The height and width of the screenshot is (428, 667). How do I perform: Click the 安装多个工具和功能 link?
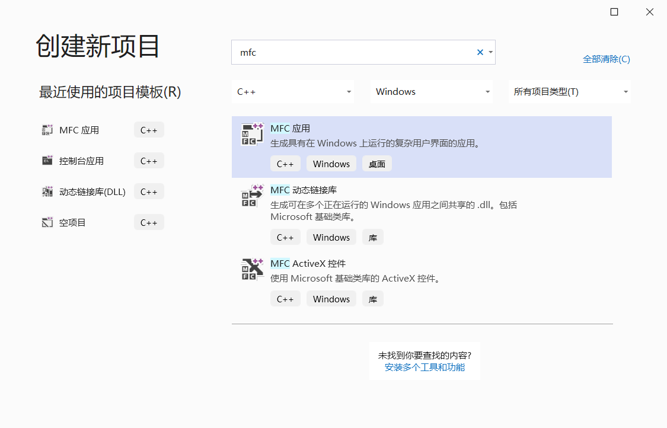425,368
